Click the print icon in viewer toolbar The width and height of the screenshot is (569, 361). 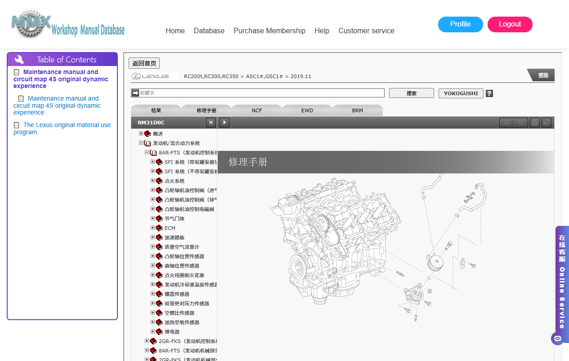(x=534, y=123)
